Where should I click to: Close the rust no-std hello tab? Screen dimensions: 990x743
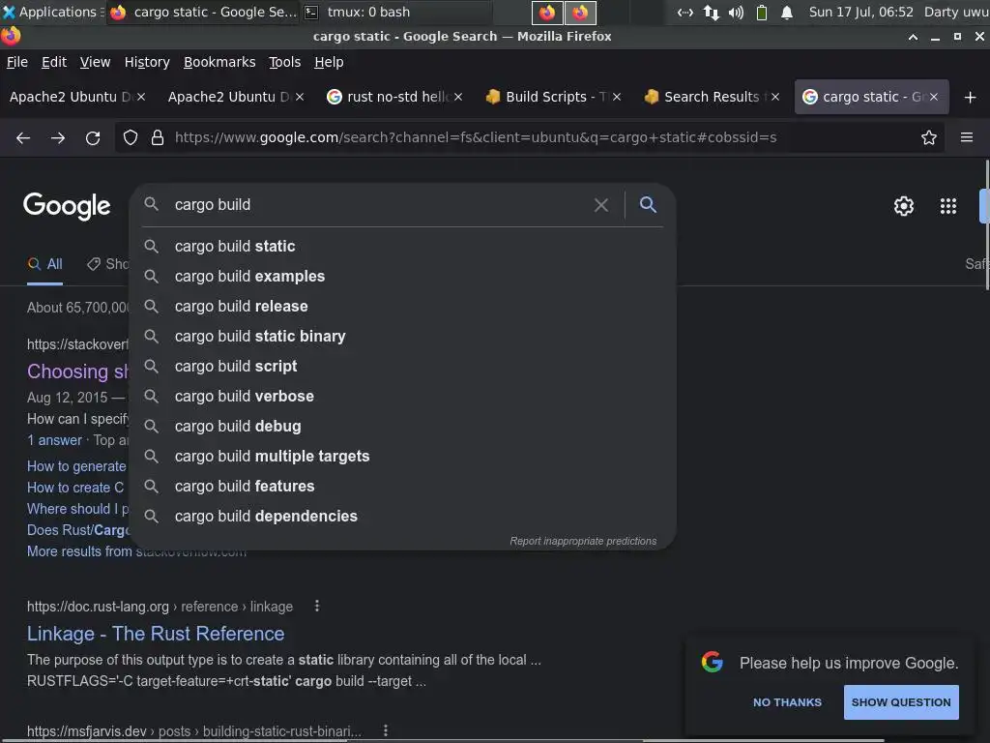tap(458, 97)
